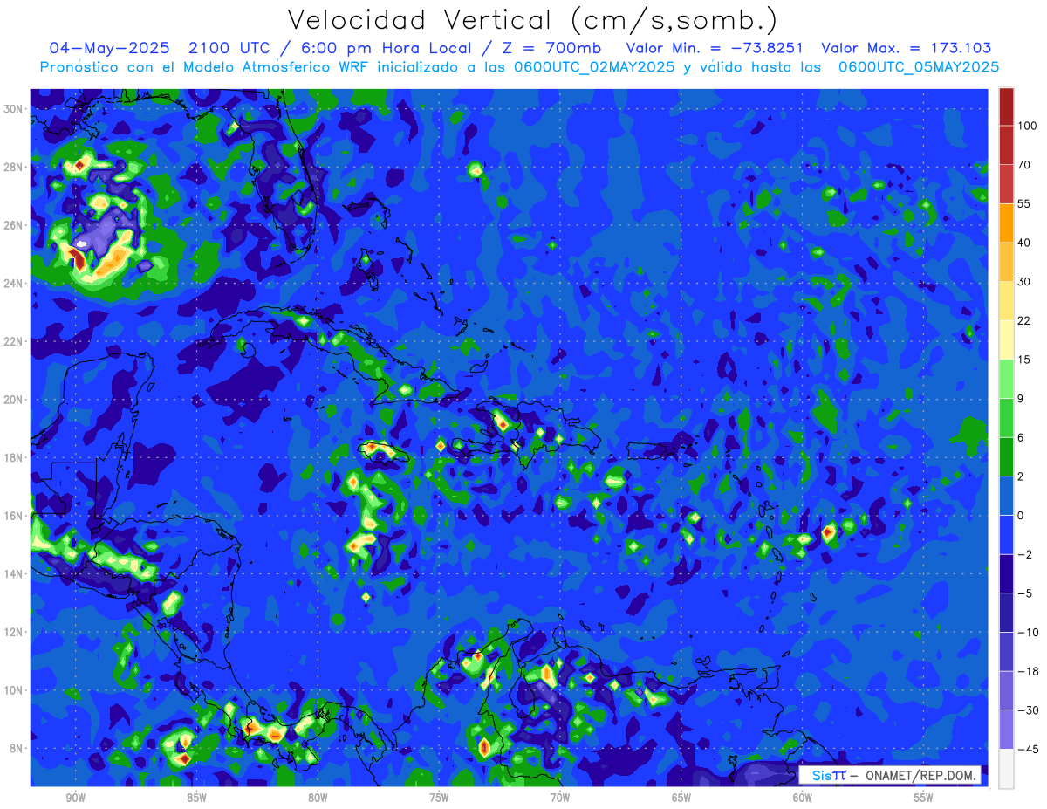Click the "24N" latitude label
Viewport: 1047px width, 809px height.
[x=14, y=284]
